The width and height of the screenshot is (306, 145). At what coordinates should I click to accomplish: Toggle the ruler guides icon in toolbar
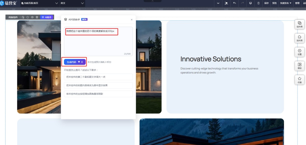tap(226, 3)
